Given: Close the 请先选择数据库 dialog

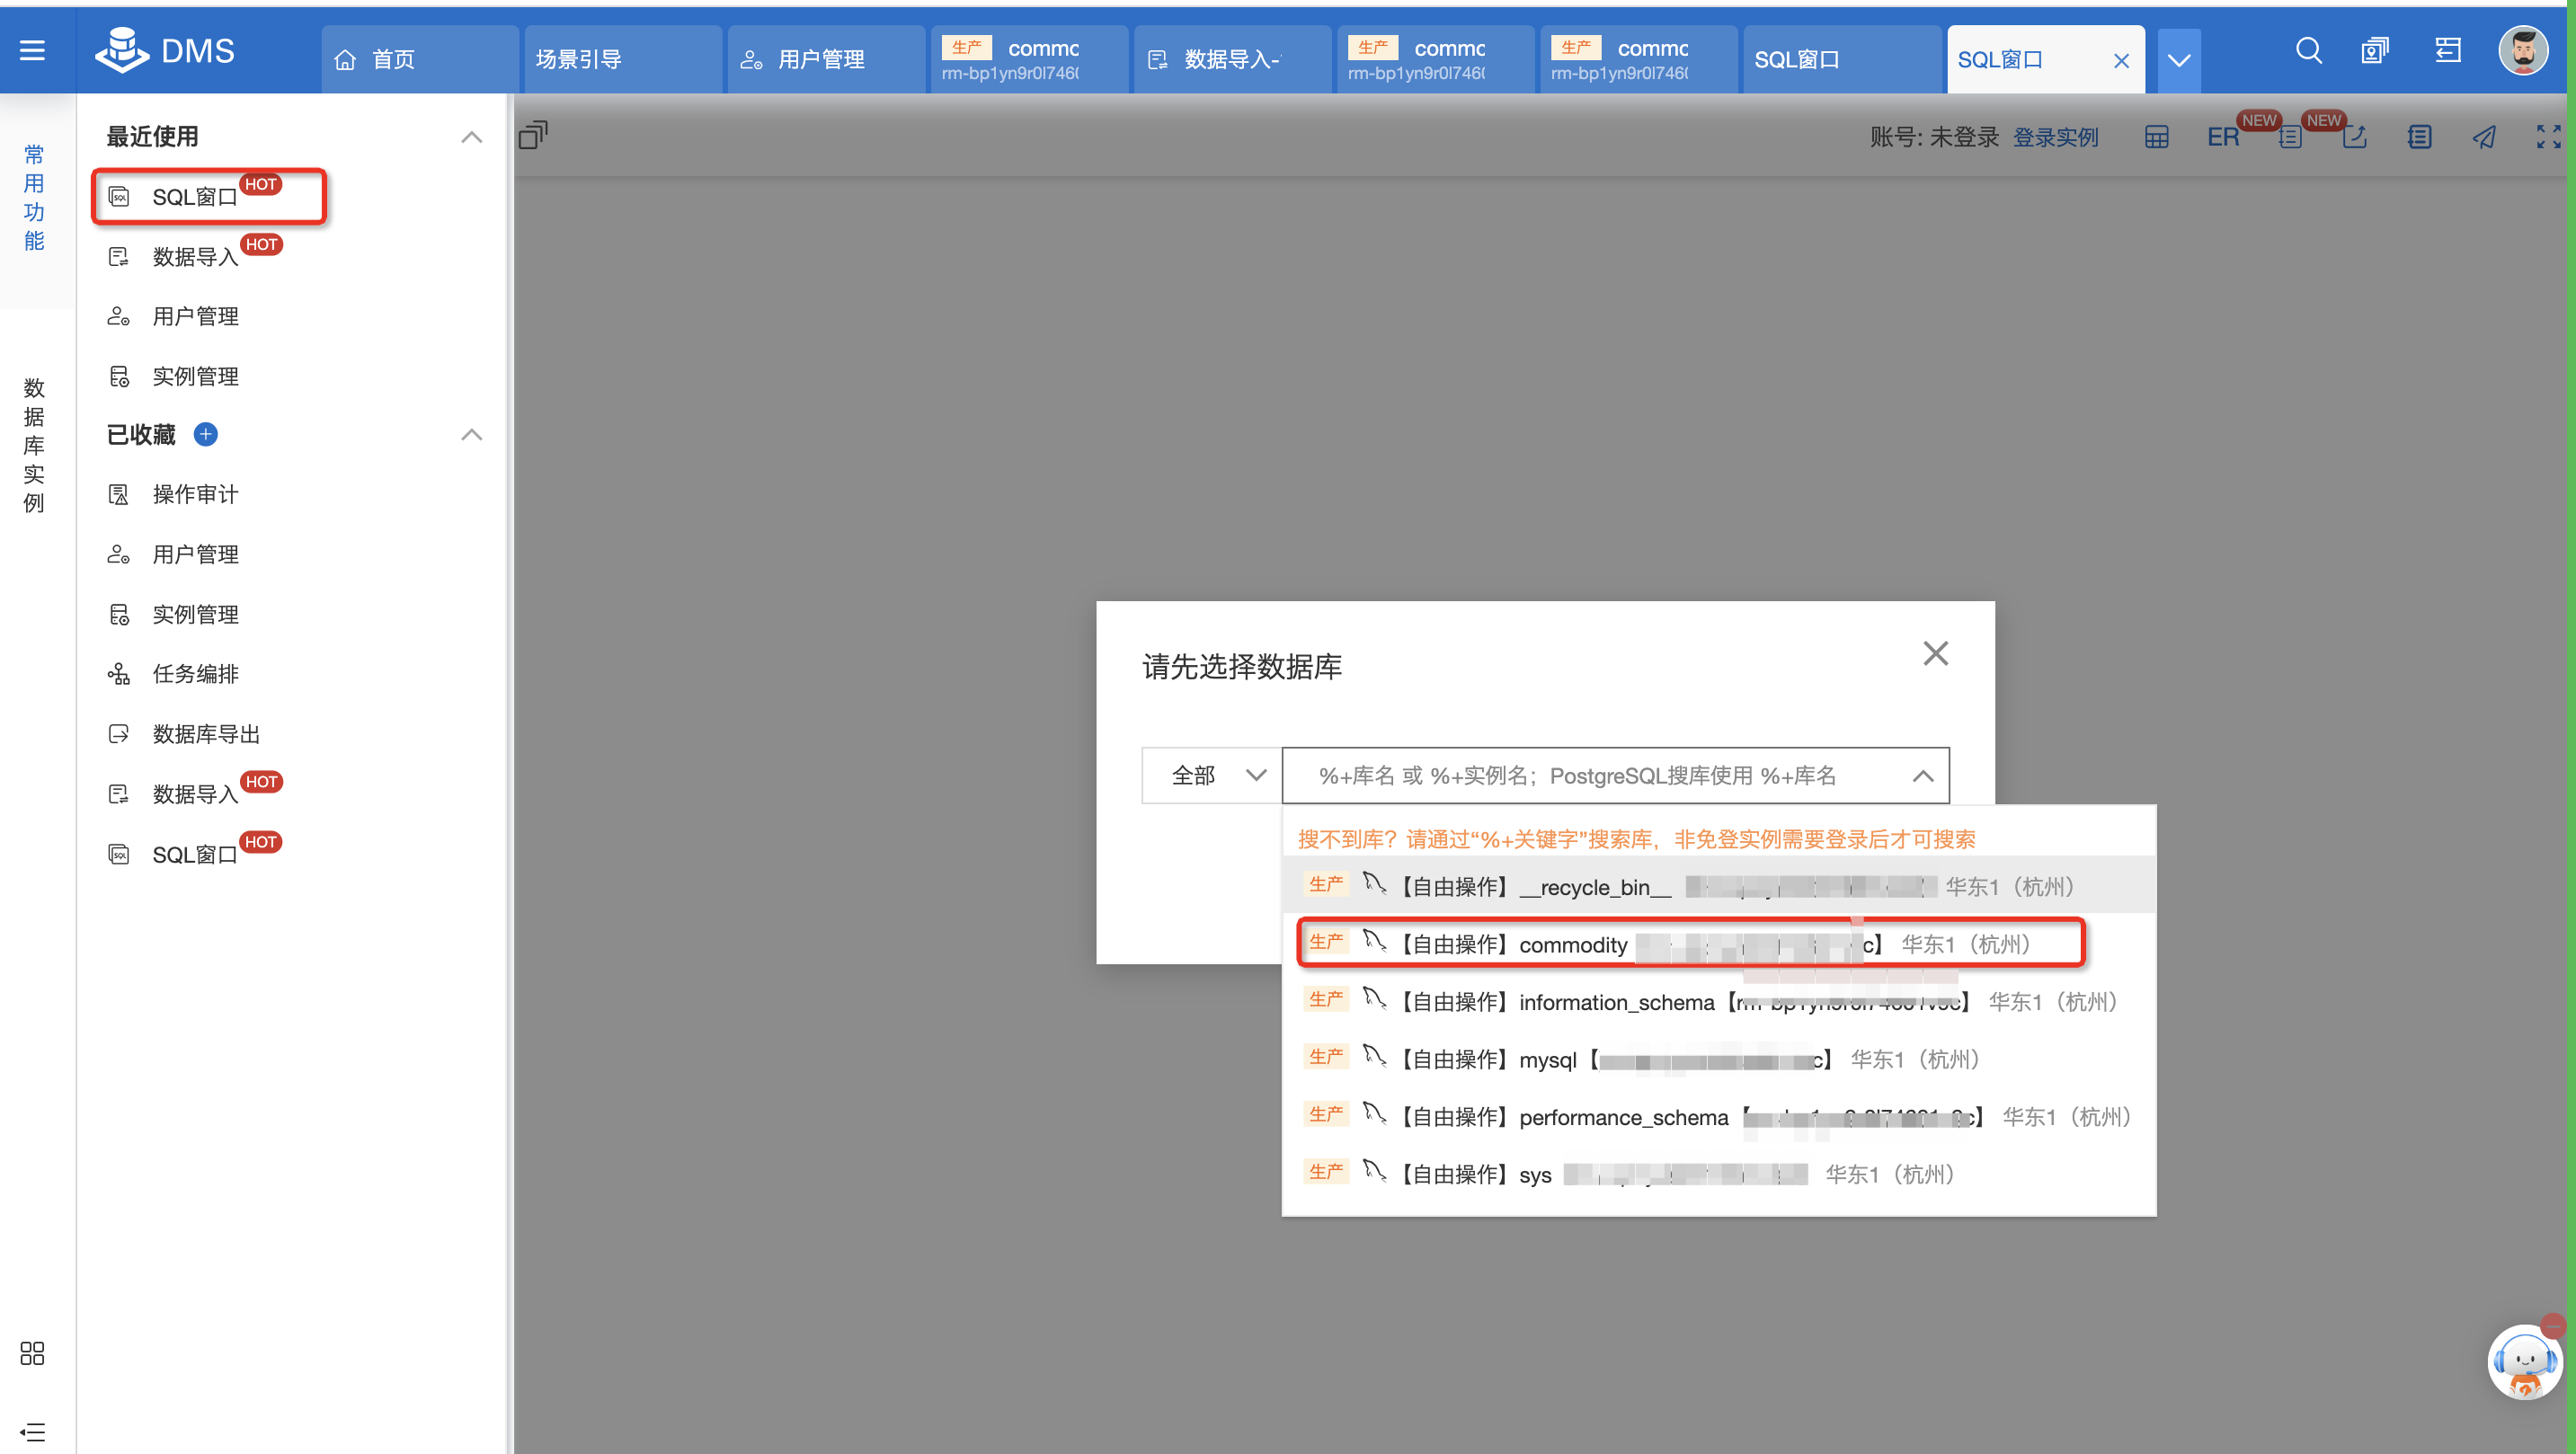Looking at the screenshot, I should (1935, 653).
